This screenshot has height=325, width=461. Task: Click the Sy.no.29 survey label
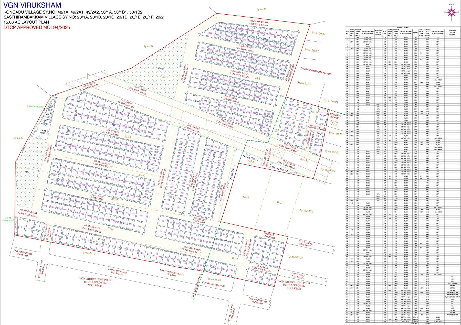(x=148, y=46)
